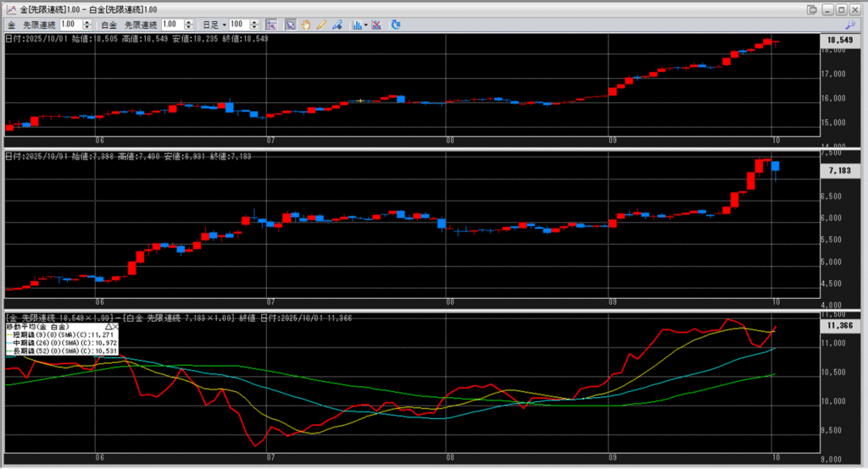Click the bar chart indicator icon
This screenshot has height=469, width=868.
(x=357, y=25)
